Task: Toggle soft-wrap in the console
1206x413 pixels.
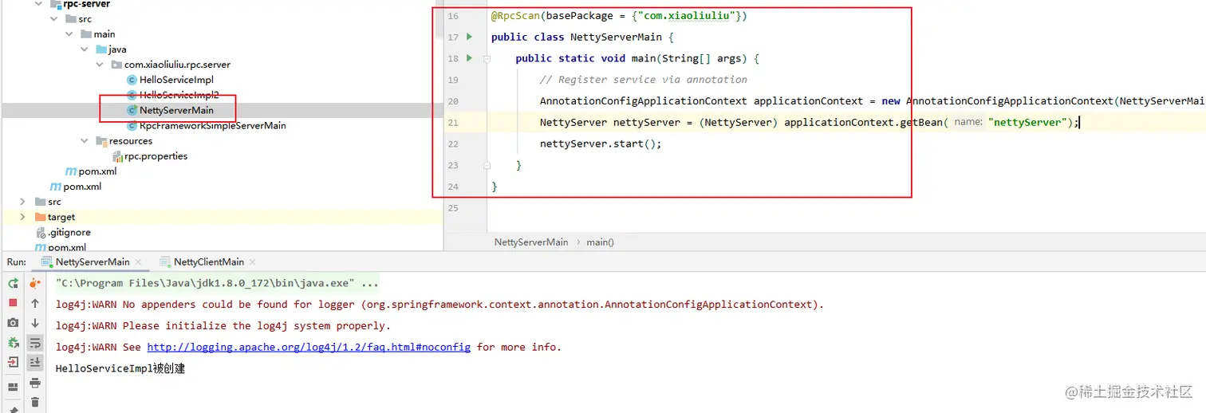Action: 35,343
